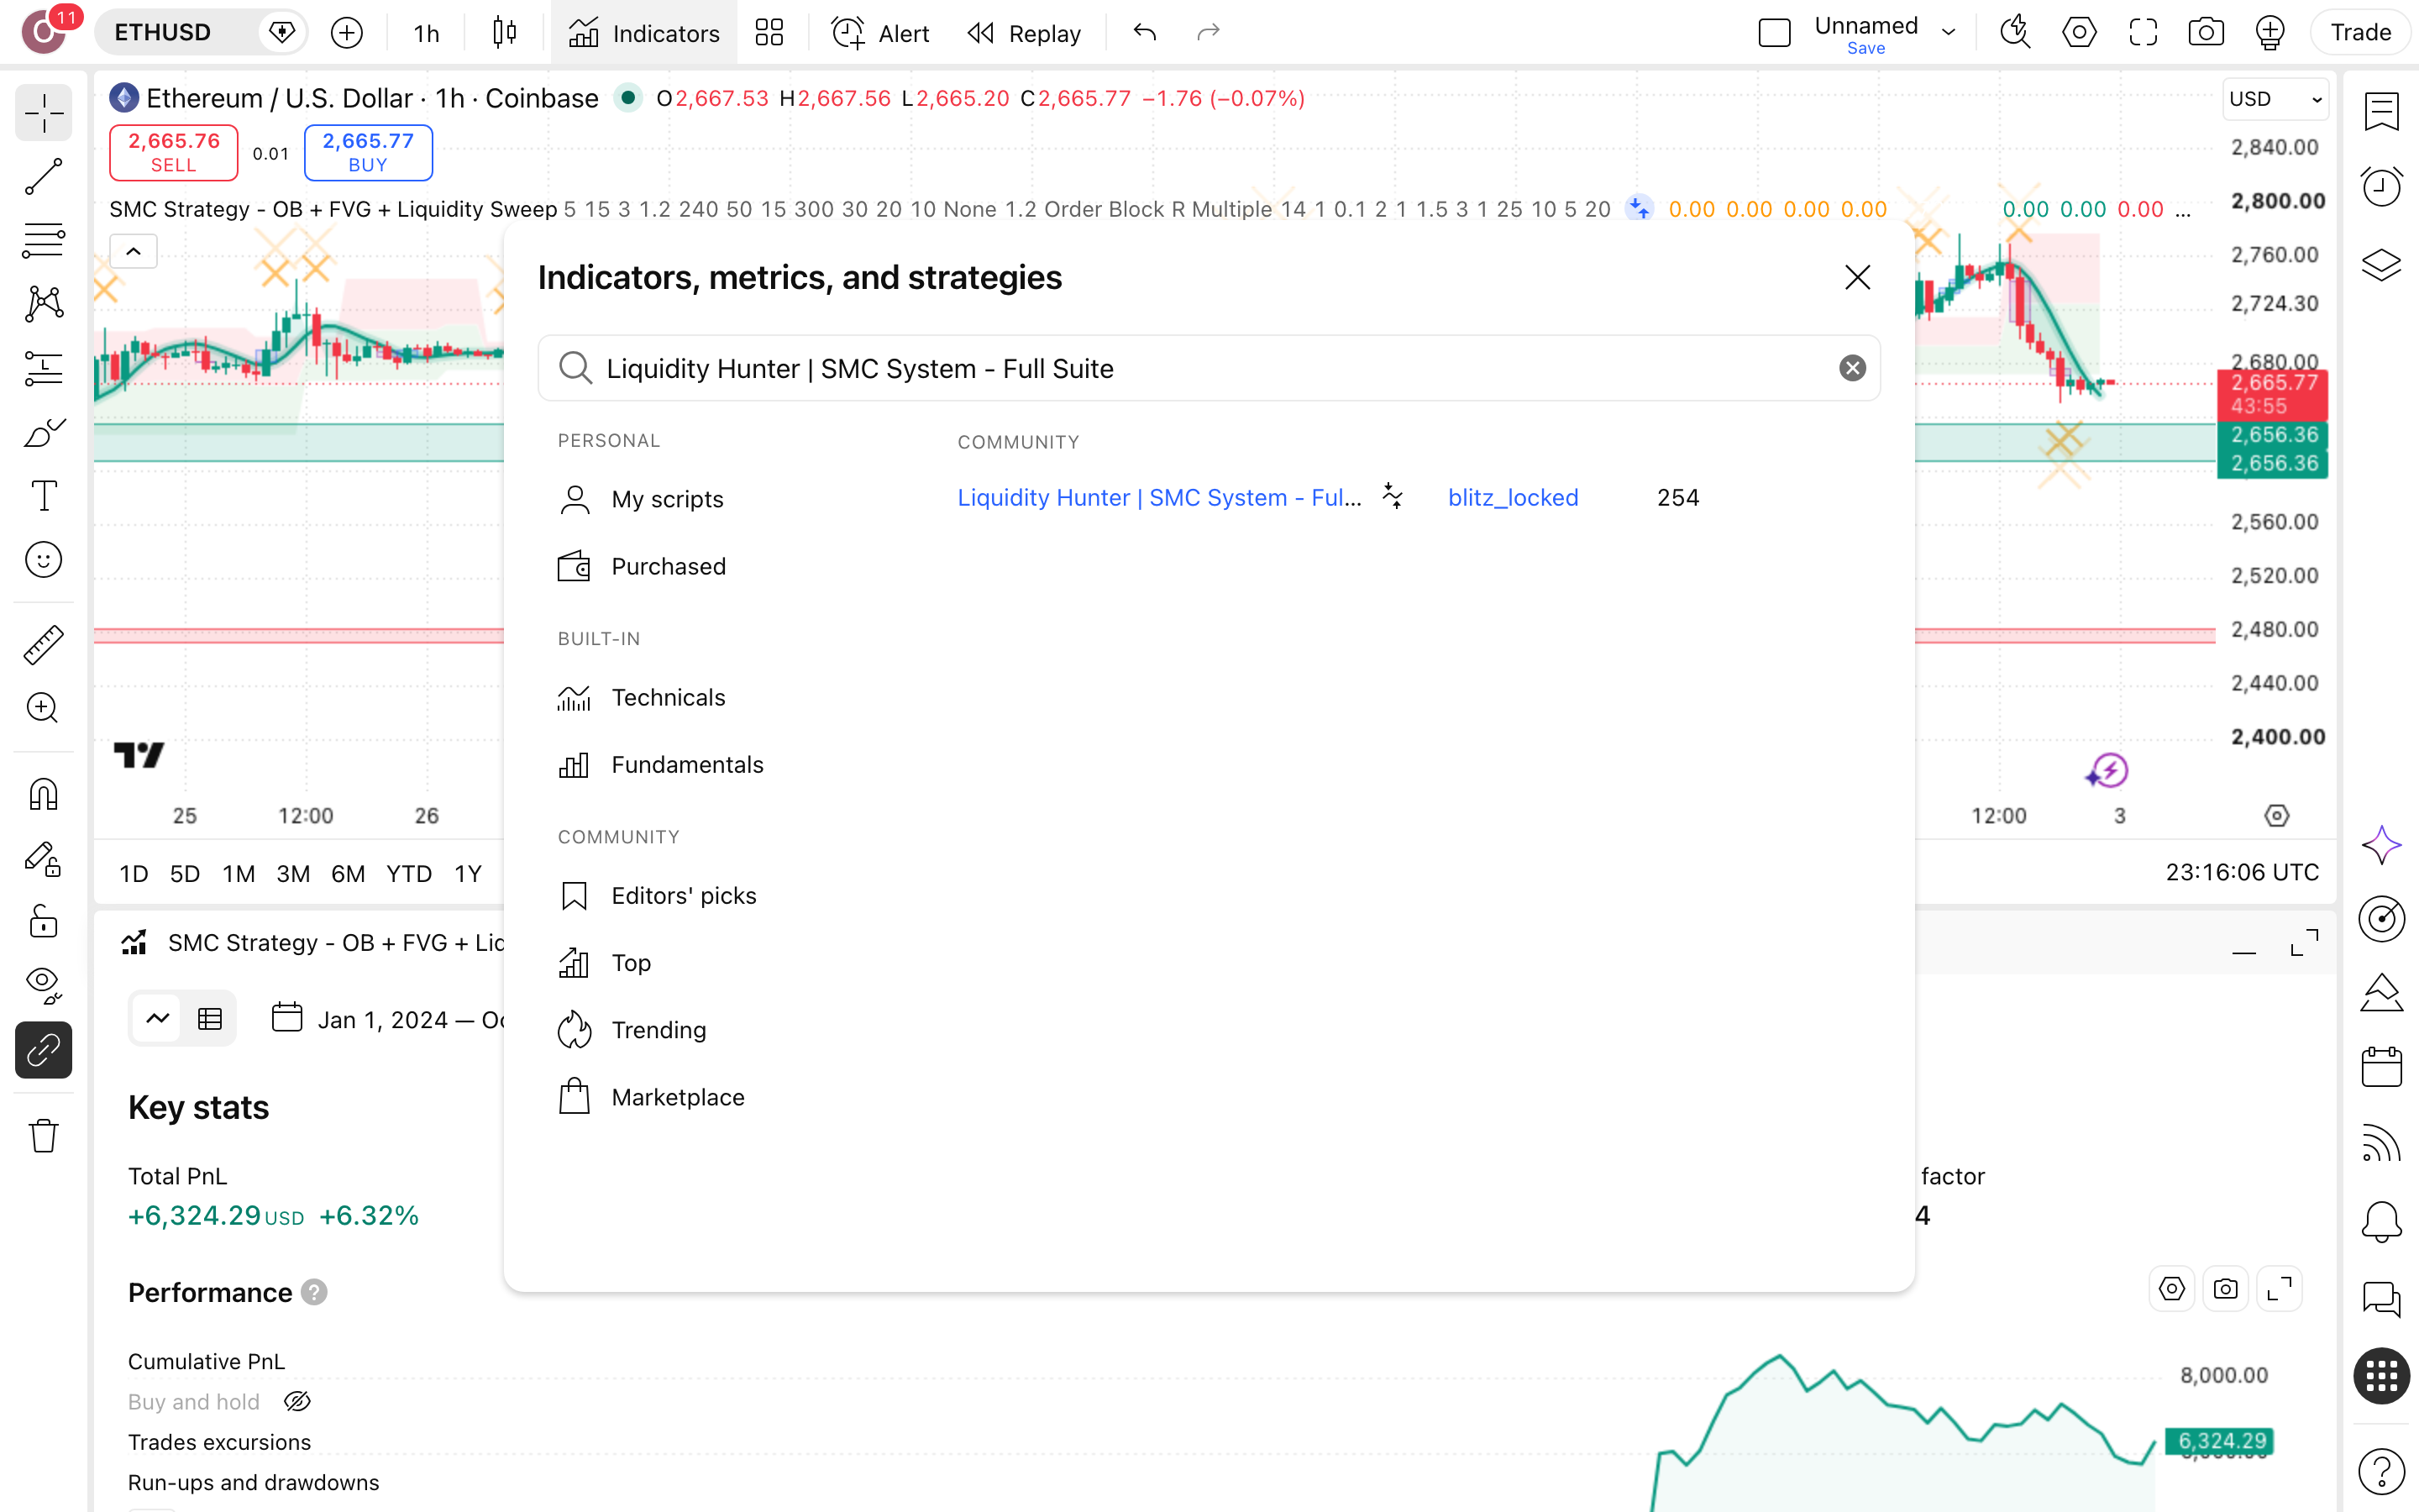Image resolution: width=2419 pixels, height=1512 pixels.
Task: Select the text annotation tool
Action: click(43, 496)
